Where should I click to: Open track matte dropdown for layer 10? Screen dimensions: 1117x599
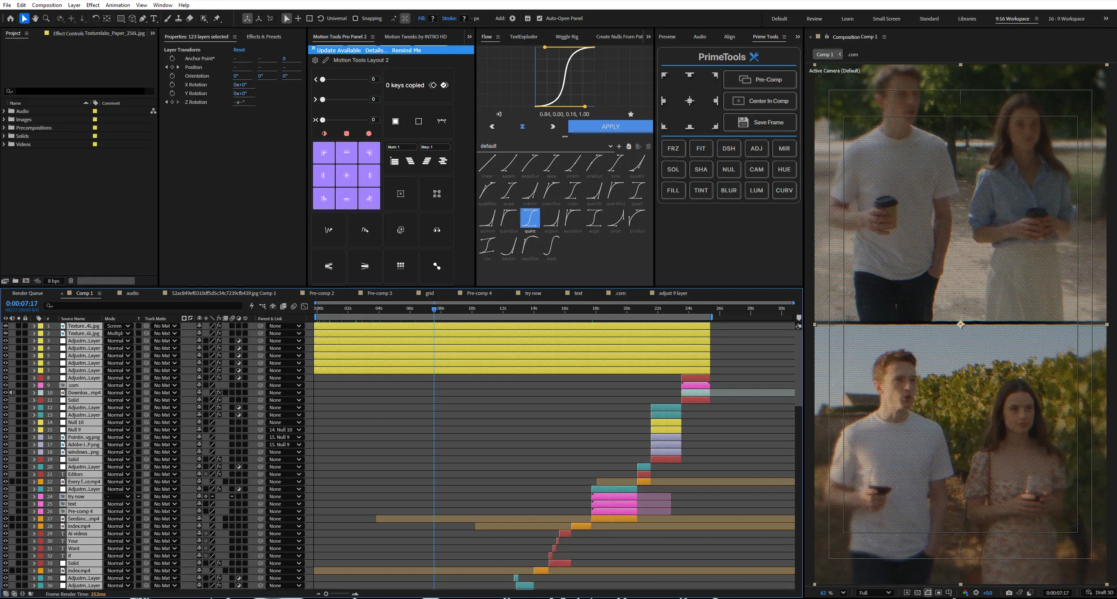[x=165, y=393]
